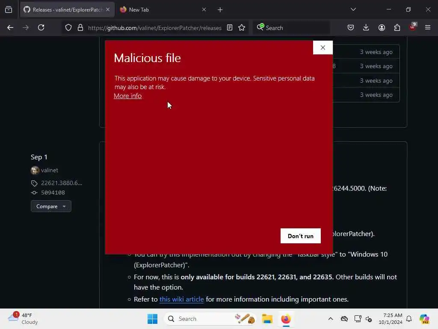Switch to the Releases ExplorerPatcher tab
The image size is (438, 329).
[x=67, y=10]
